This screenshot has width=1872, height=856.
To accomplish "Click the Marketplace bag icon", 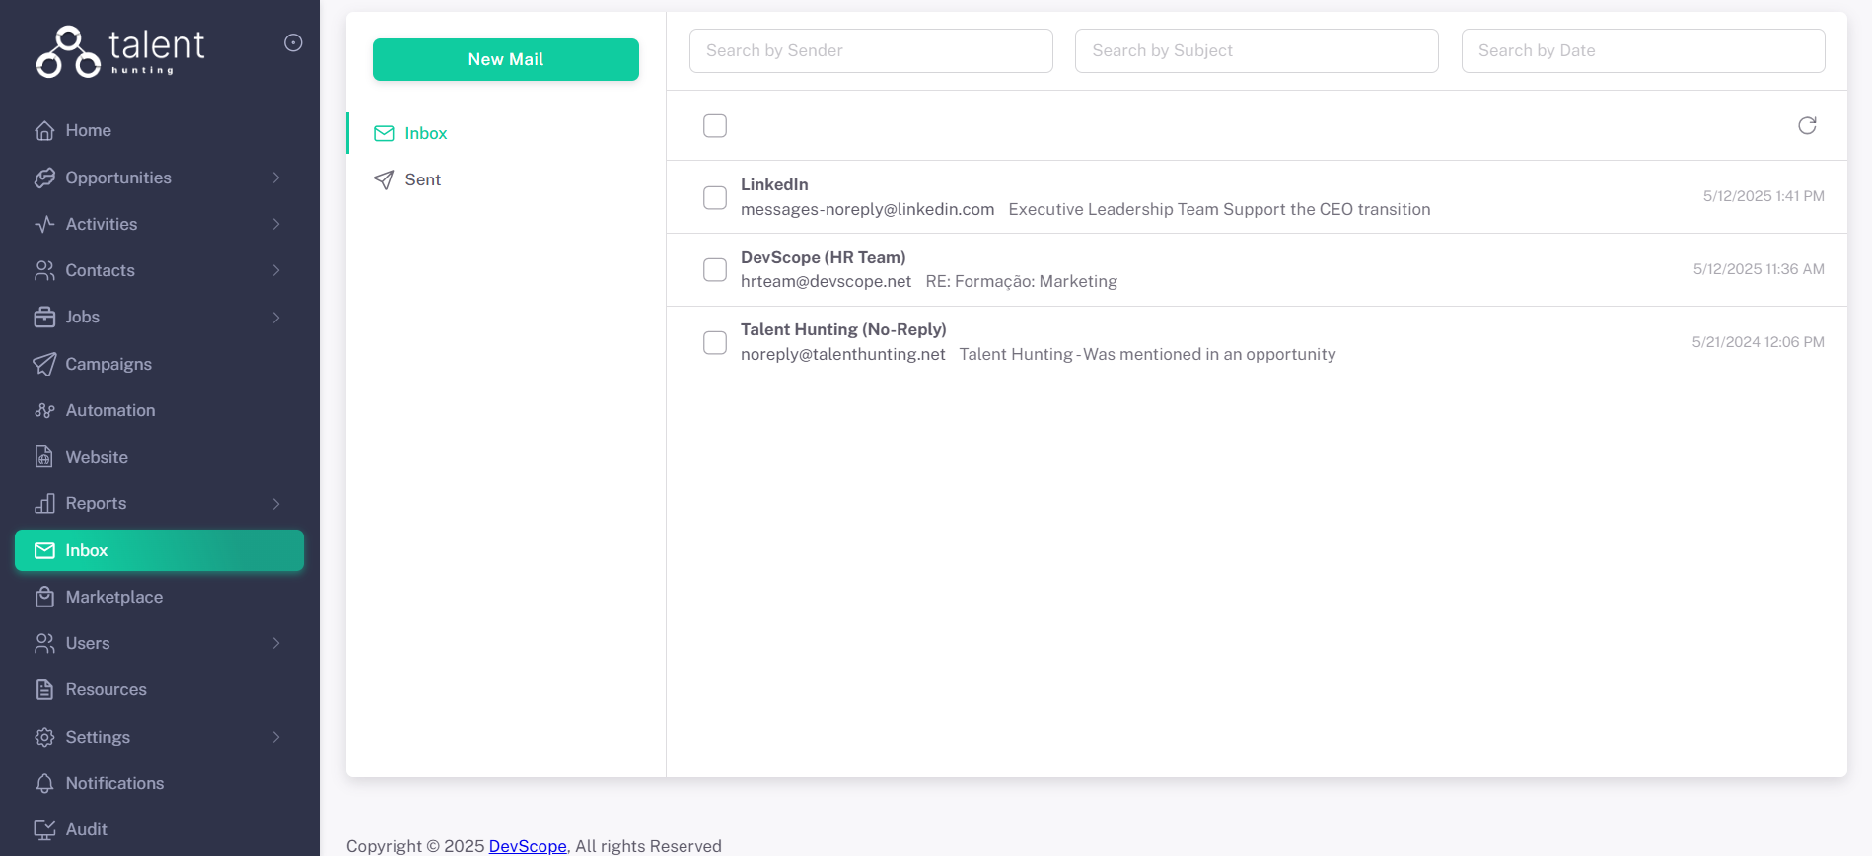I will pyautogui.click(x=44, y=597).
